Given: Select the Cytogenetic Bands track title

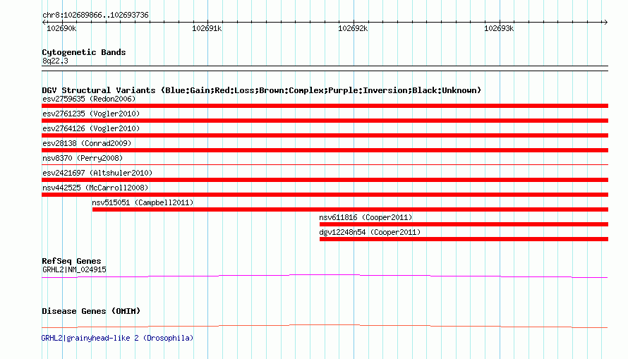Looking at the screenshot, I should tap(84, 52).
